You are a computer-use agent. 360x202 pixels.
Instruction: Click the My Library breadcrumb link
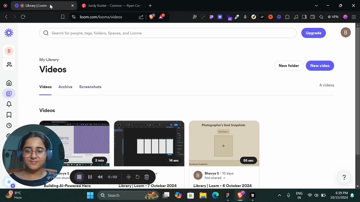point(49,59)
